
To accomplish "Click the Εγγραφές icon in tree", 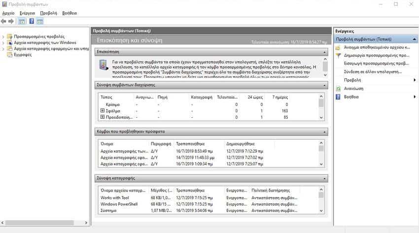I will pyautogui.click(x=10, y=55).
